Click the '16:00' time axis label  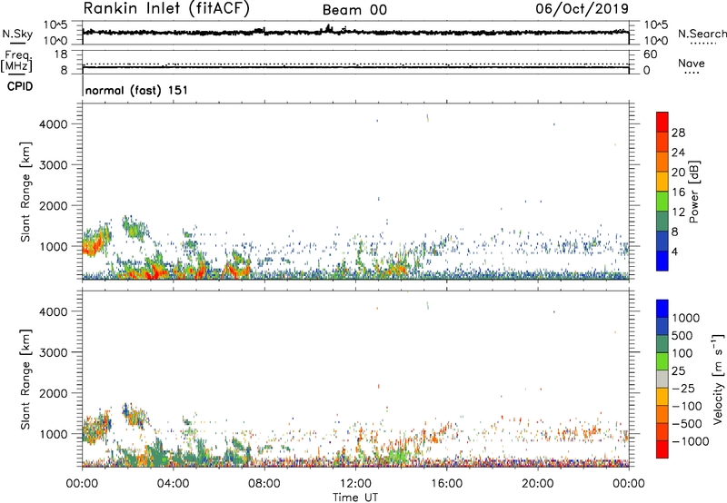[446, 484]
